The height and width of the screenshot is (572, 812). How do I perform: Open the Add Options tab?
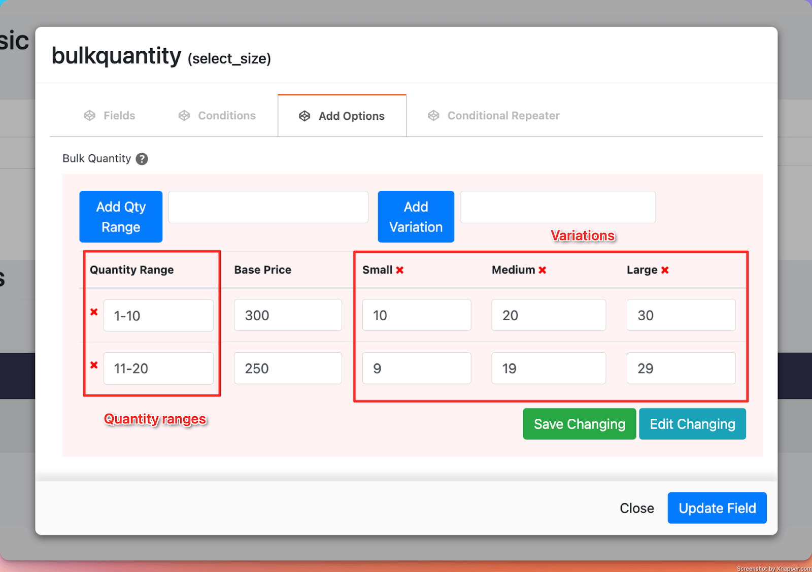(351, 116)
